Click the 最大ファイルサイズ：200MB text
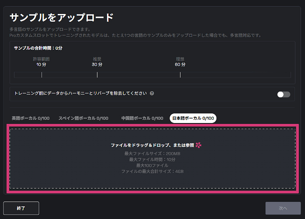This screenshot has width=305, height=219. pos(152,154)
